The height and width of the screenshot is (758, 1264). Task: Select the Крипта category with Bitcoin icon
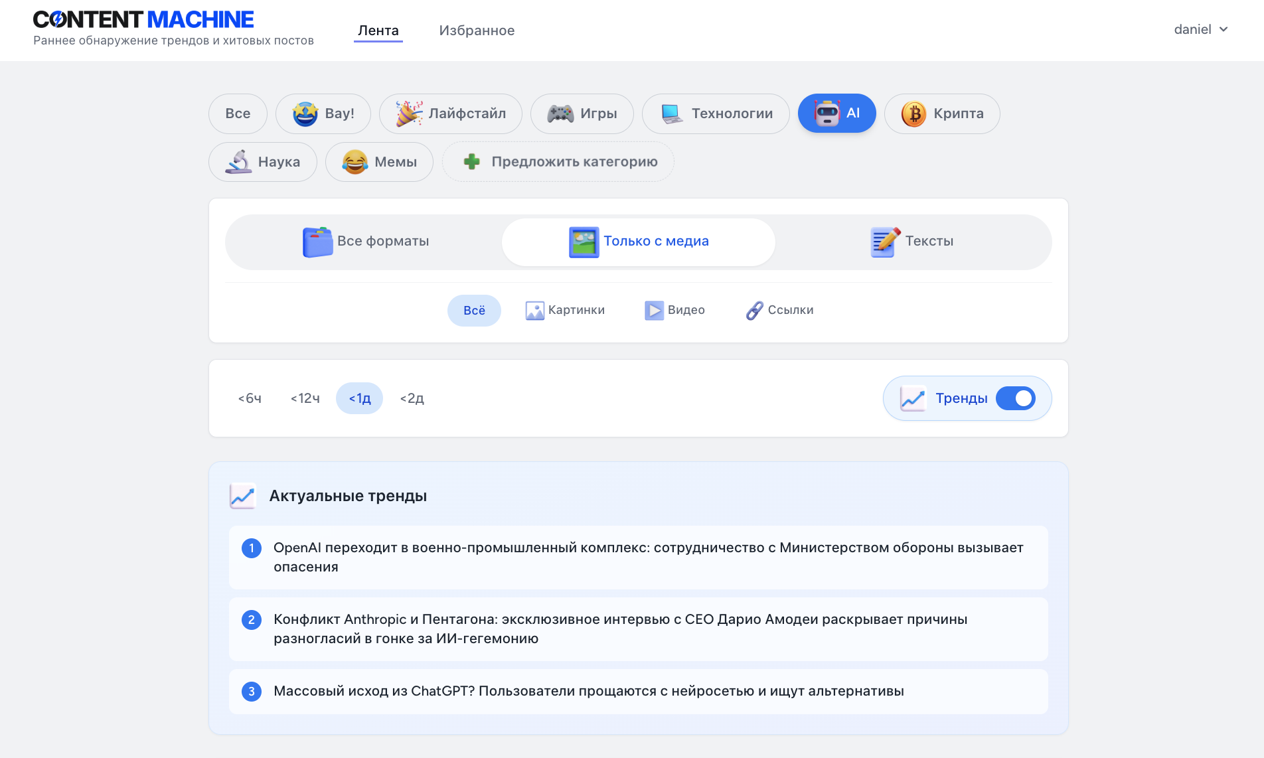pos(941,114)
